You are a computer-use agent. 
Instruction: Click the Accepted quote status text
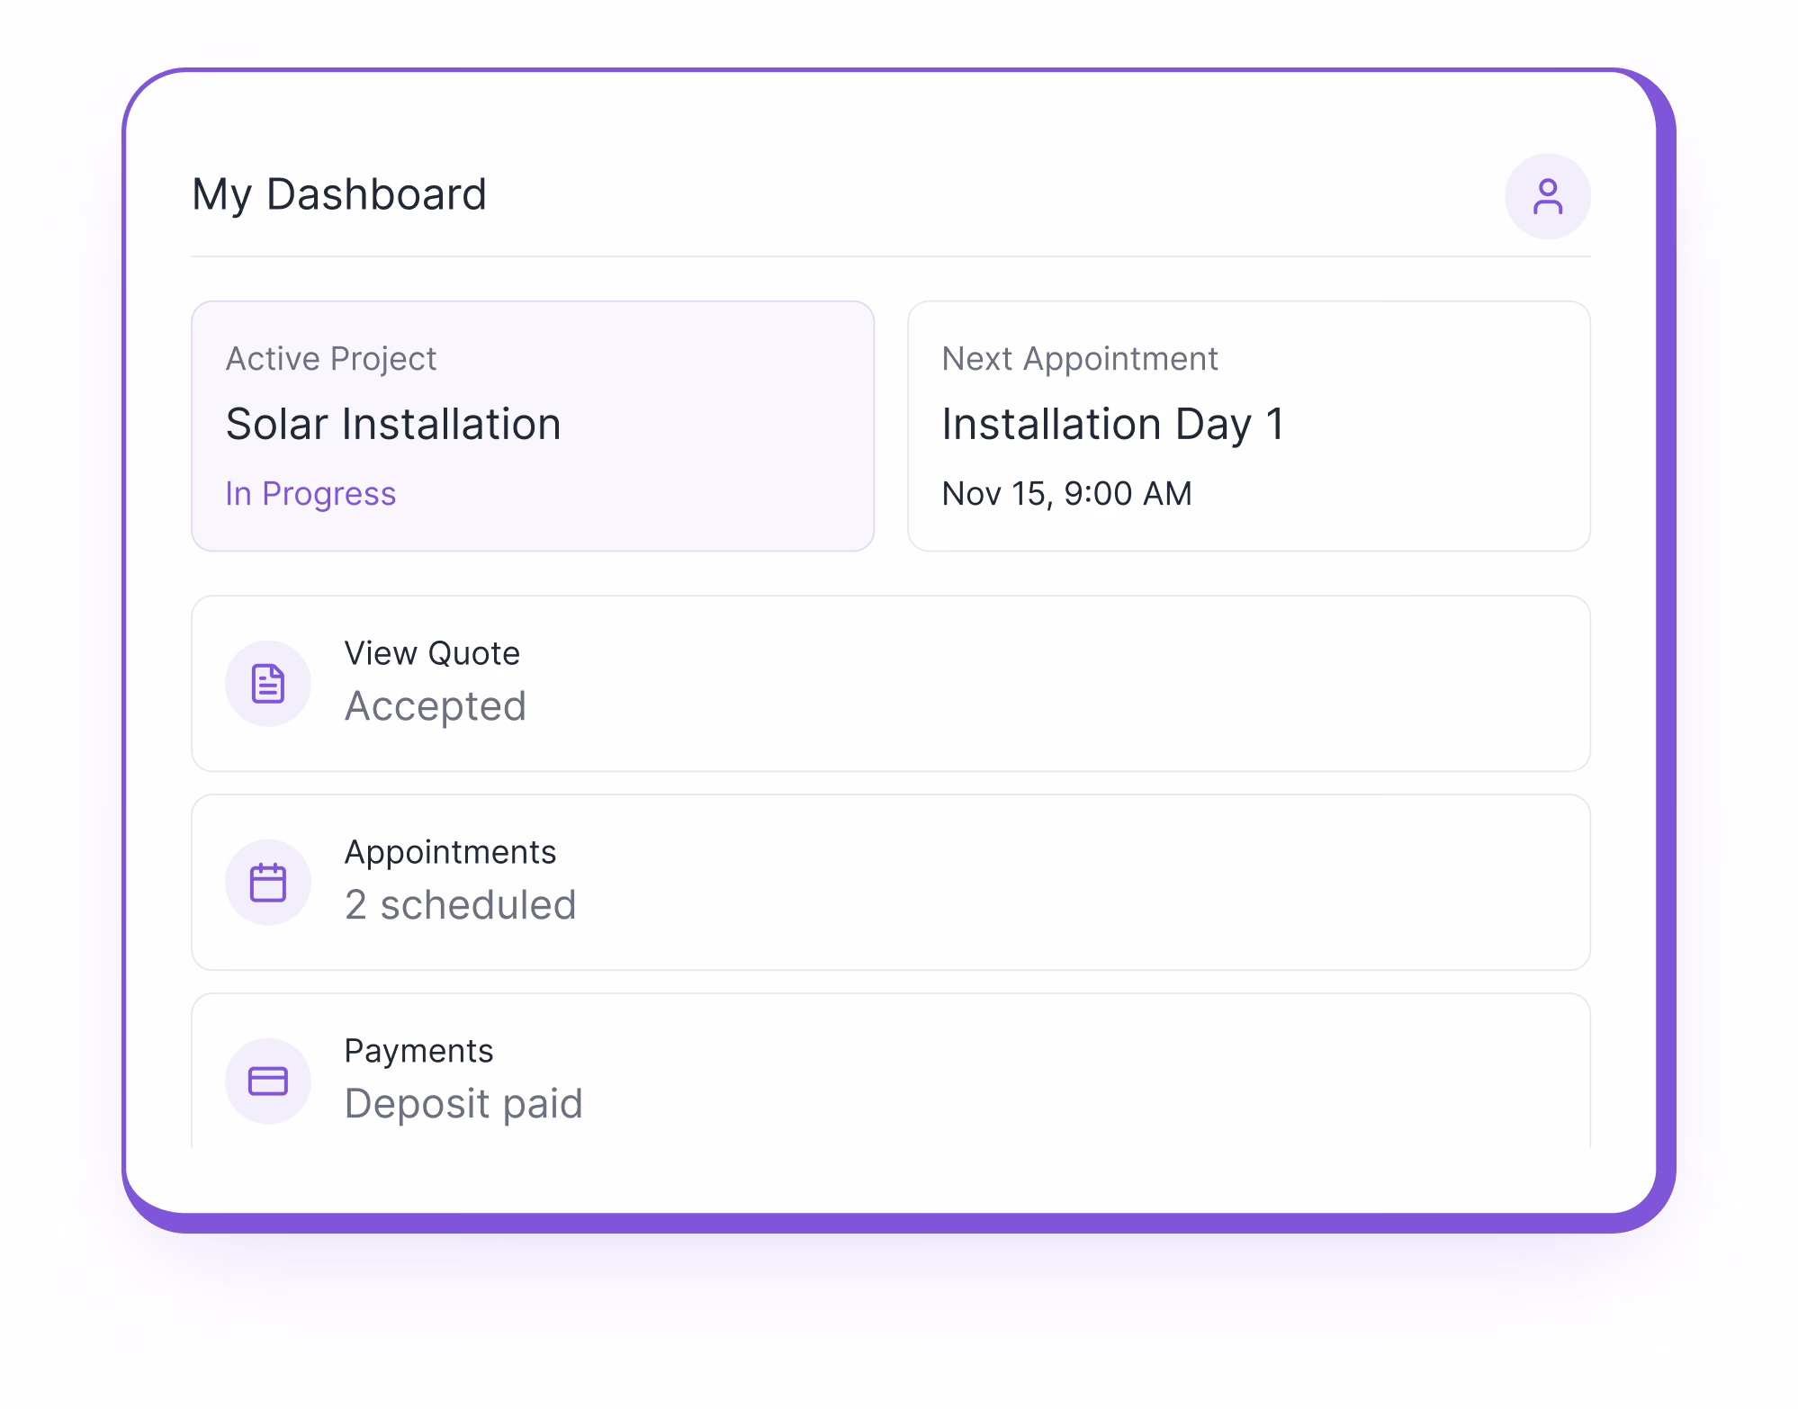click(436, 707)
